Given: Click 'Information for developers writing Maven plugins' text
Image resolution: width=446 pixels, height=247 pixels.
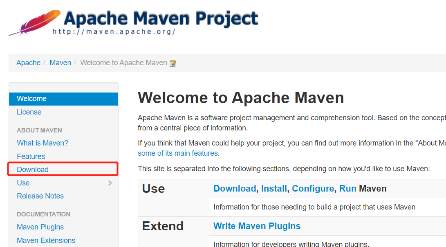Looking at the screenshot, I should [291, 244].
